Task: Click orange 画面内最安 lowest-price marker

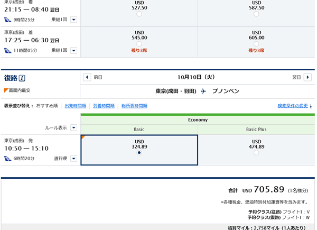Action: pos(6,90)
